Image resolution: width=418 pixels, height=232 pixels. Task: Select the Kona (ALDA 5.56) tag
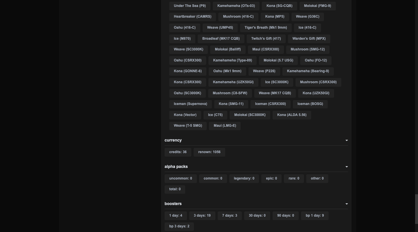click(292, 115)
